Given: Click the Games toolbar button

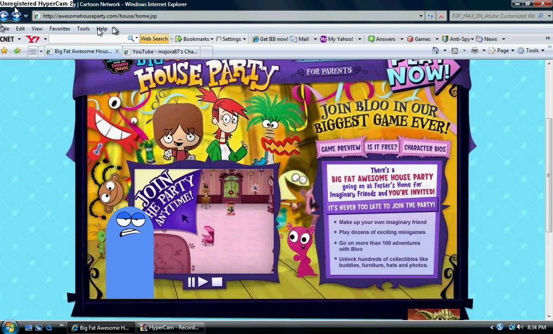Looking at the screenshot, I should [419, 39].
